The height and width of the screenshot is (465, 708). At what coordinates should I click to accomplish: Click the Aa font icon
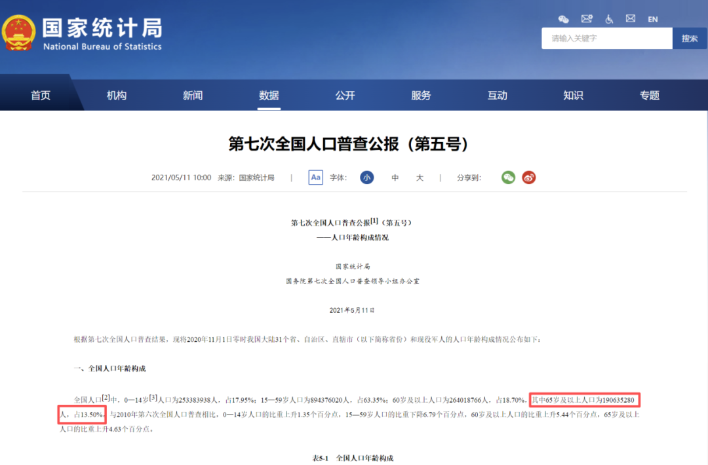[x=315, y=177]
